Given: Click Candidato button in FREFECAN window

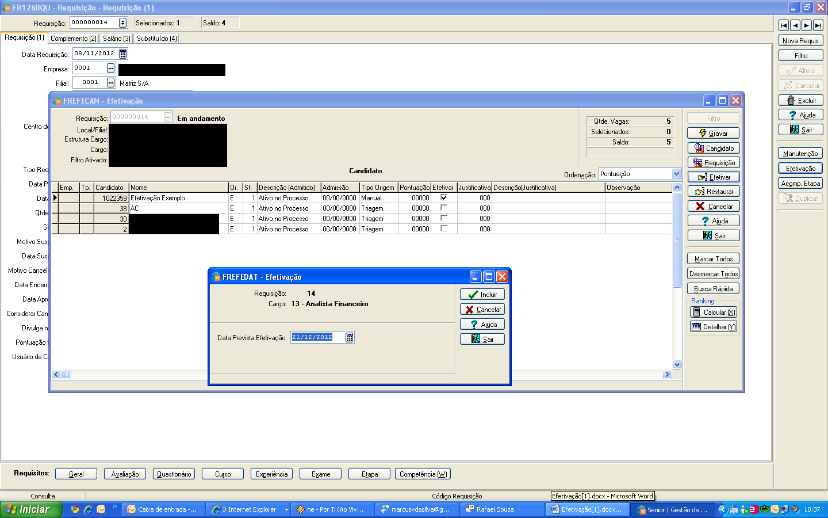Looking at the screenshot, I should pos(714,148).
